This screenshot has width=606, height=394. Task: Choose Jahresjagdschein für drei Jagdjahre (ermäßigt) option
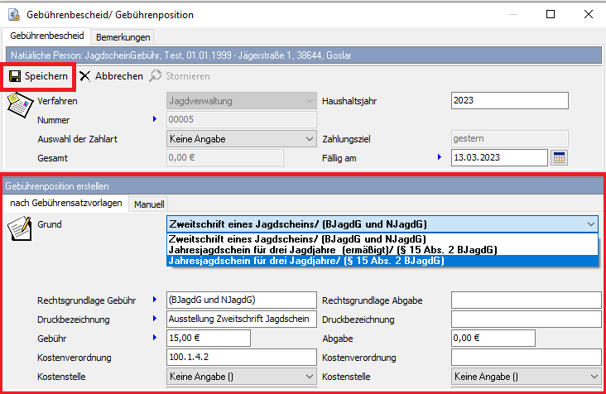[x=331, y=249]
